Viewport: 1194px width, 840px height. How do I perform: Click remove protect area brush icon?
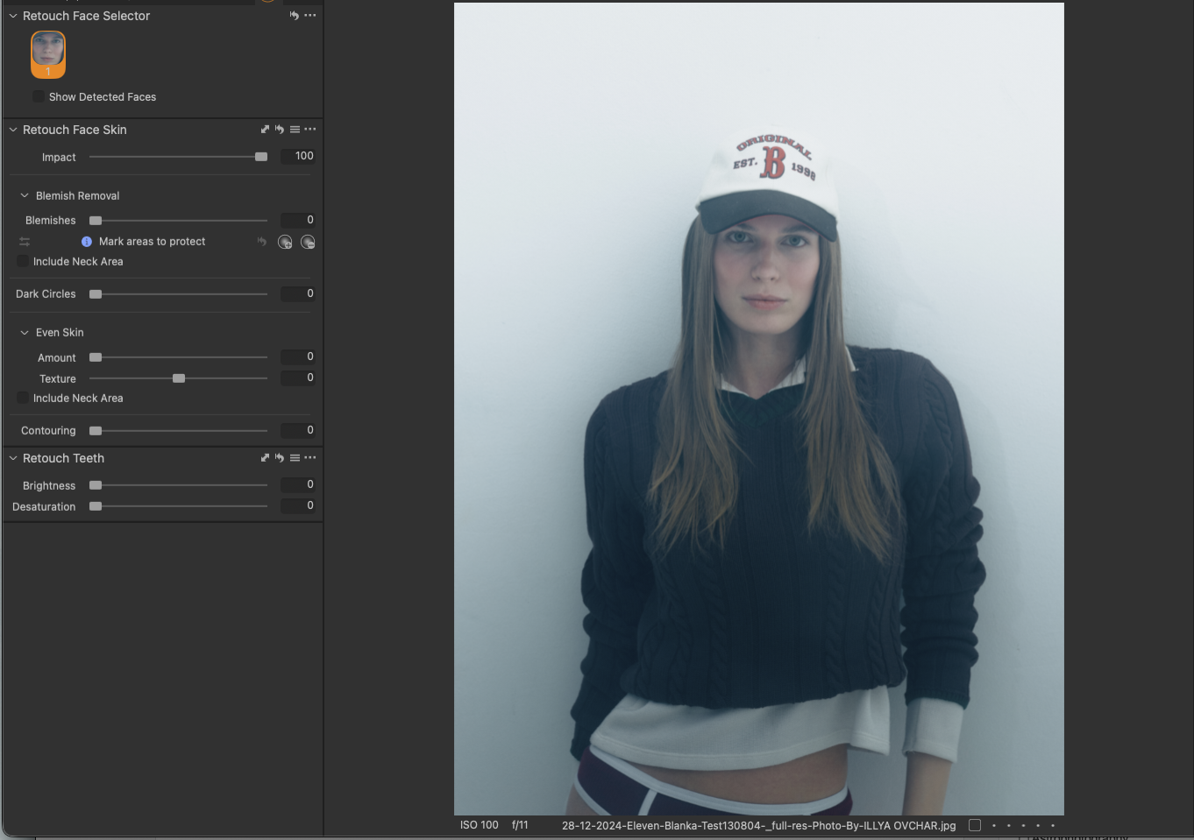[308, 243]
